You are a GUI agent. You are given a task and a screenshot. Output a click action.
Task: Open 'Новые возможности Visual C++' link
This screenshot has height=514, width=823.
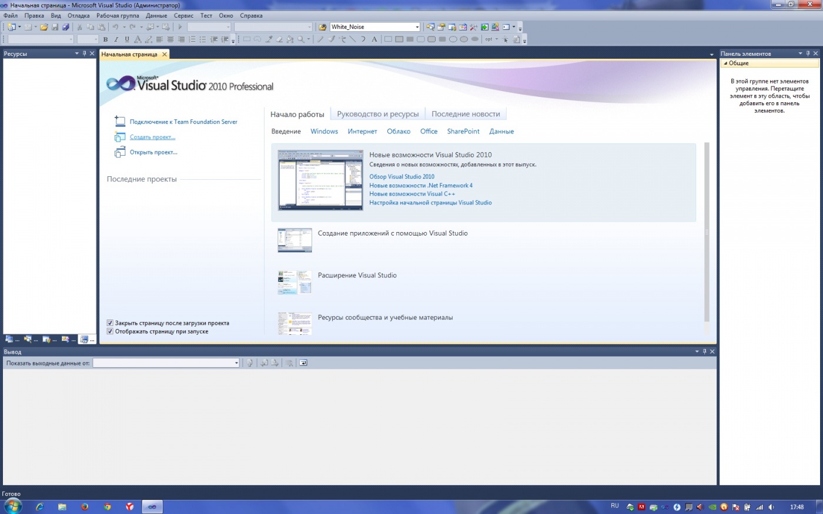click(412, 194)
